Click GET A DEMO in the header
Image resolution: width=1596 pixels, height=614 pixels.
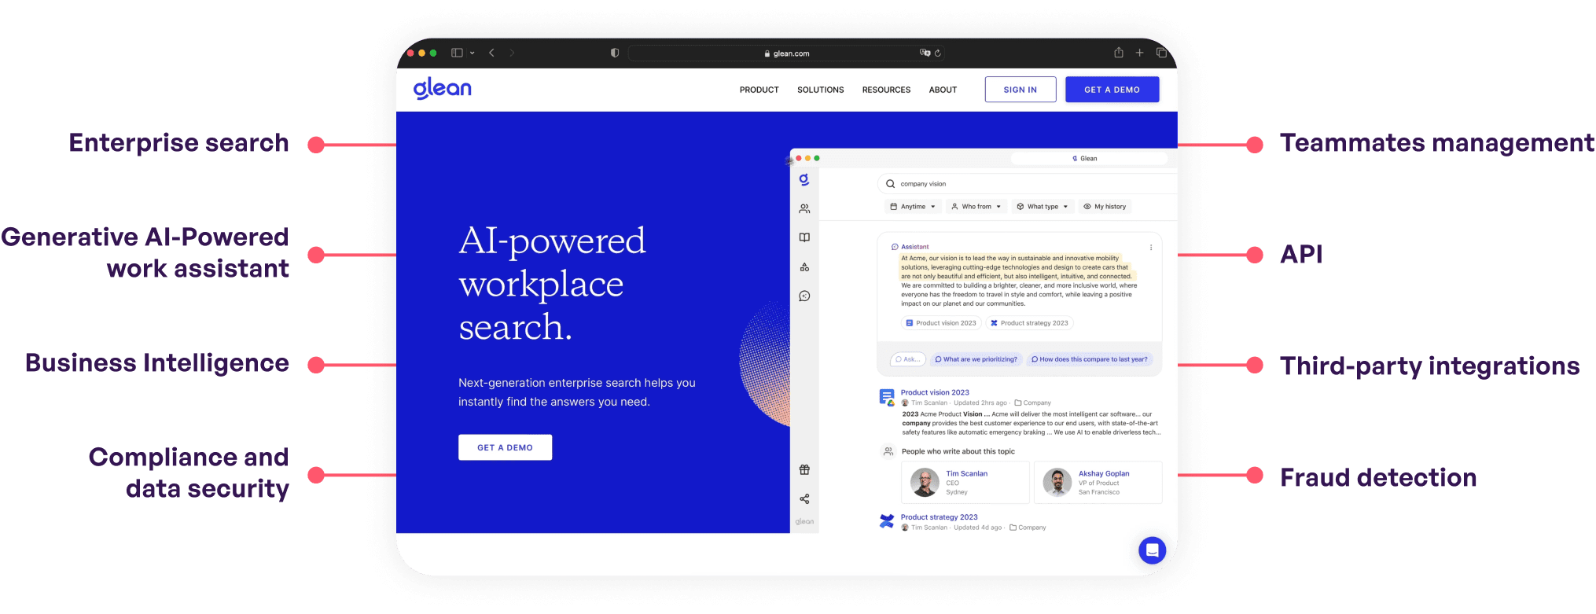click(1112, 90)
